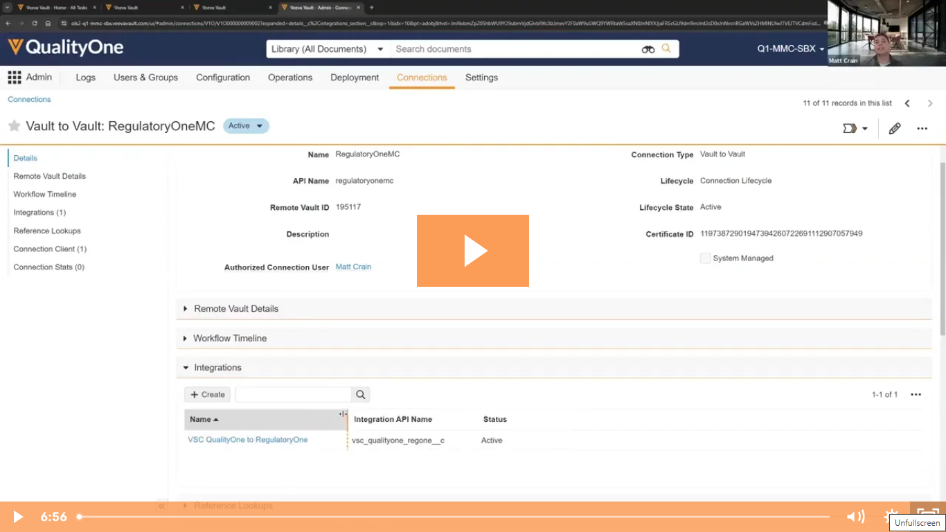The image size is (946, 532).
Task: Click the QualityOne logo
Action: (66, 47)
